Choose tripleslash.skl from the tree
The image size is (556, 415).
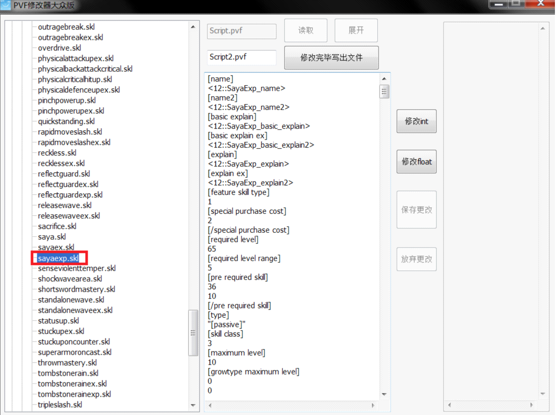pyautogui.click(x=60, y=404)
